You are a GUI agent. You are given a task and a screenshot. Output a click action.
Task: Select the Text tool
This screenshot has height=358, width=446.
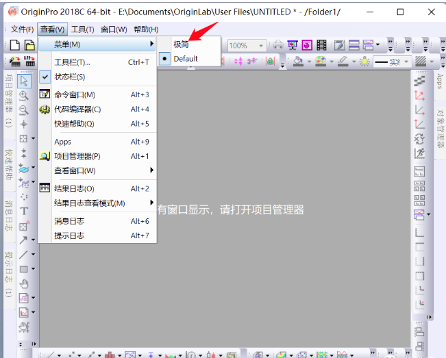[24, 211]
